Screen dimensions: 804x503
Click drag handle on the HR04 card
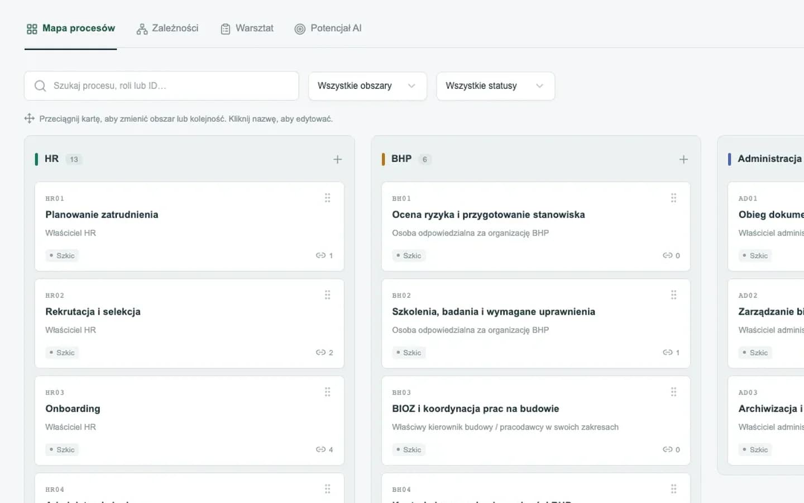tap(328, 489)
